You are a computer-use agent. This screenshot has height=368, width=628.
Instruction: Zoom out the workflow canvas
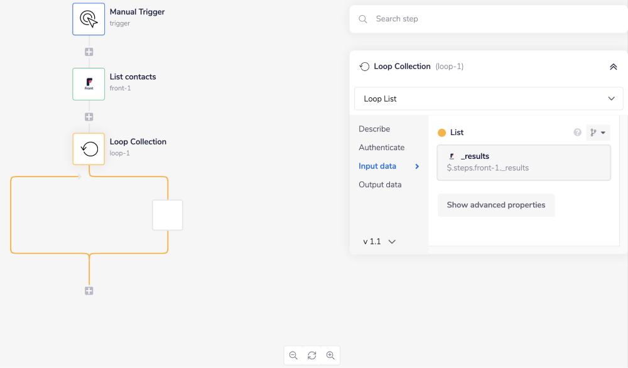[293, 355]
